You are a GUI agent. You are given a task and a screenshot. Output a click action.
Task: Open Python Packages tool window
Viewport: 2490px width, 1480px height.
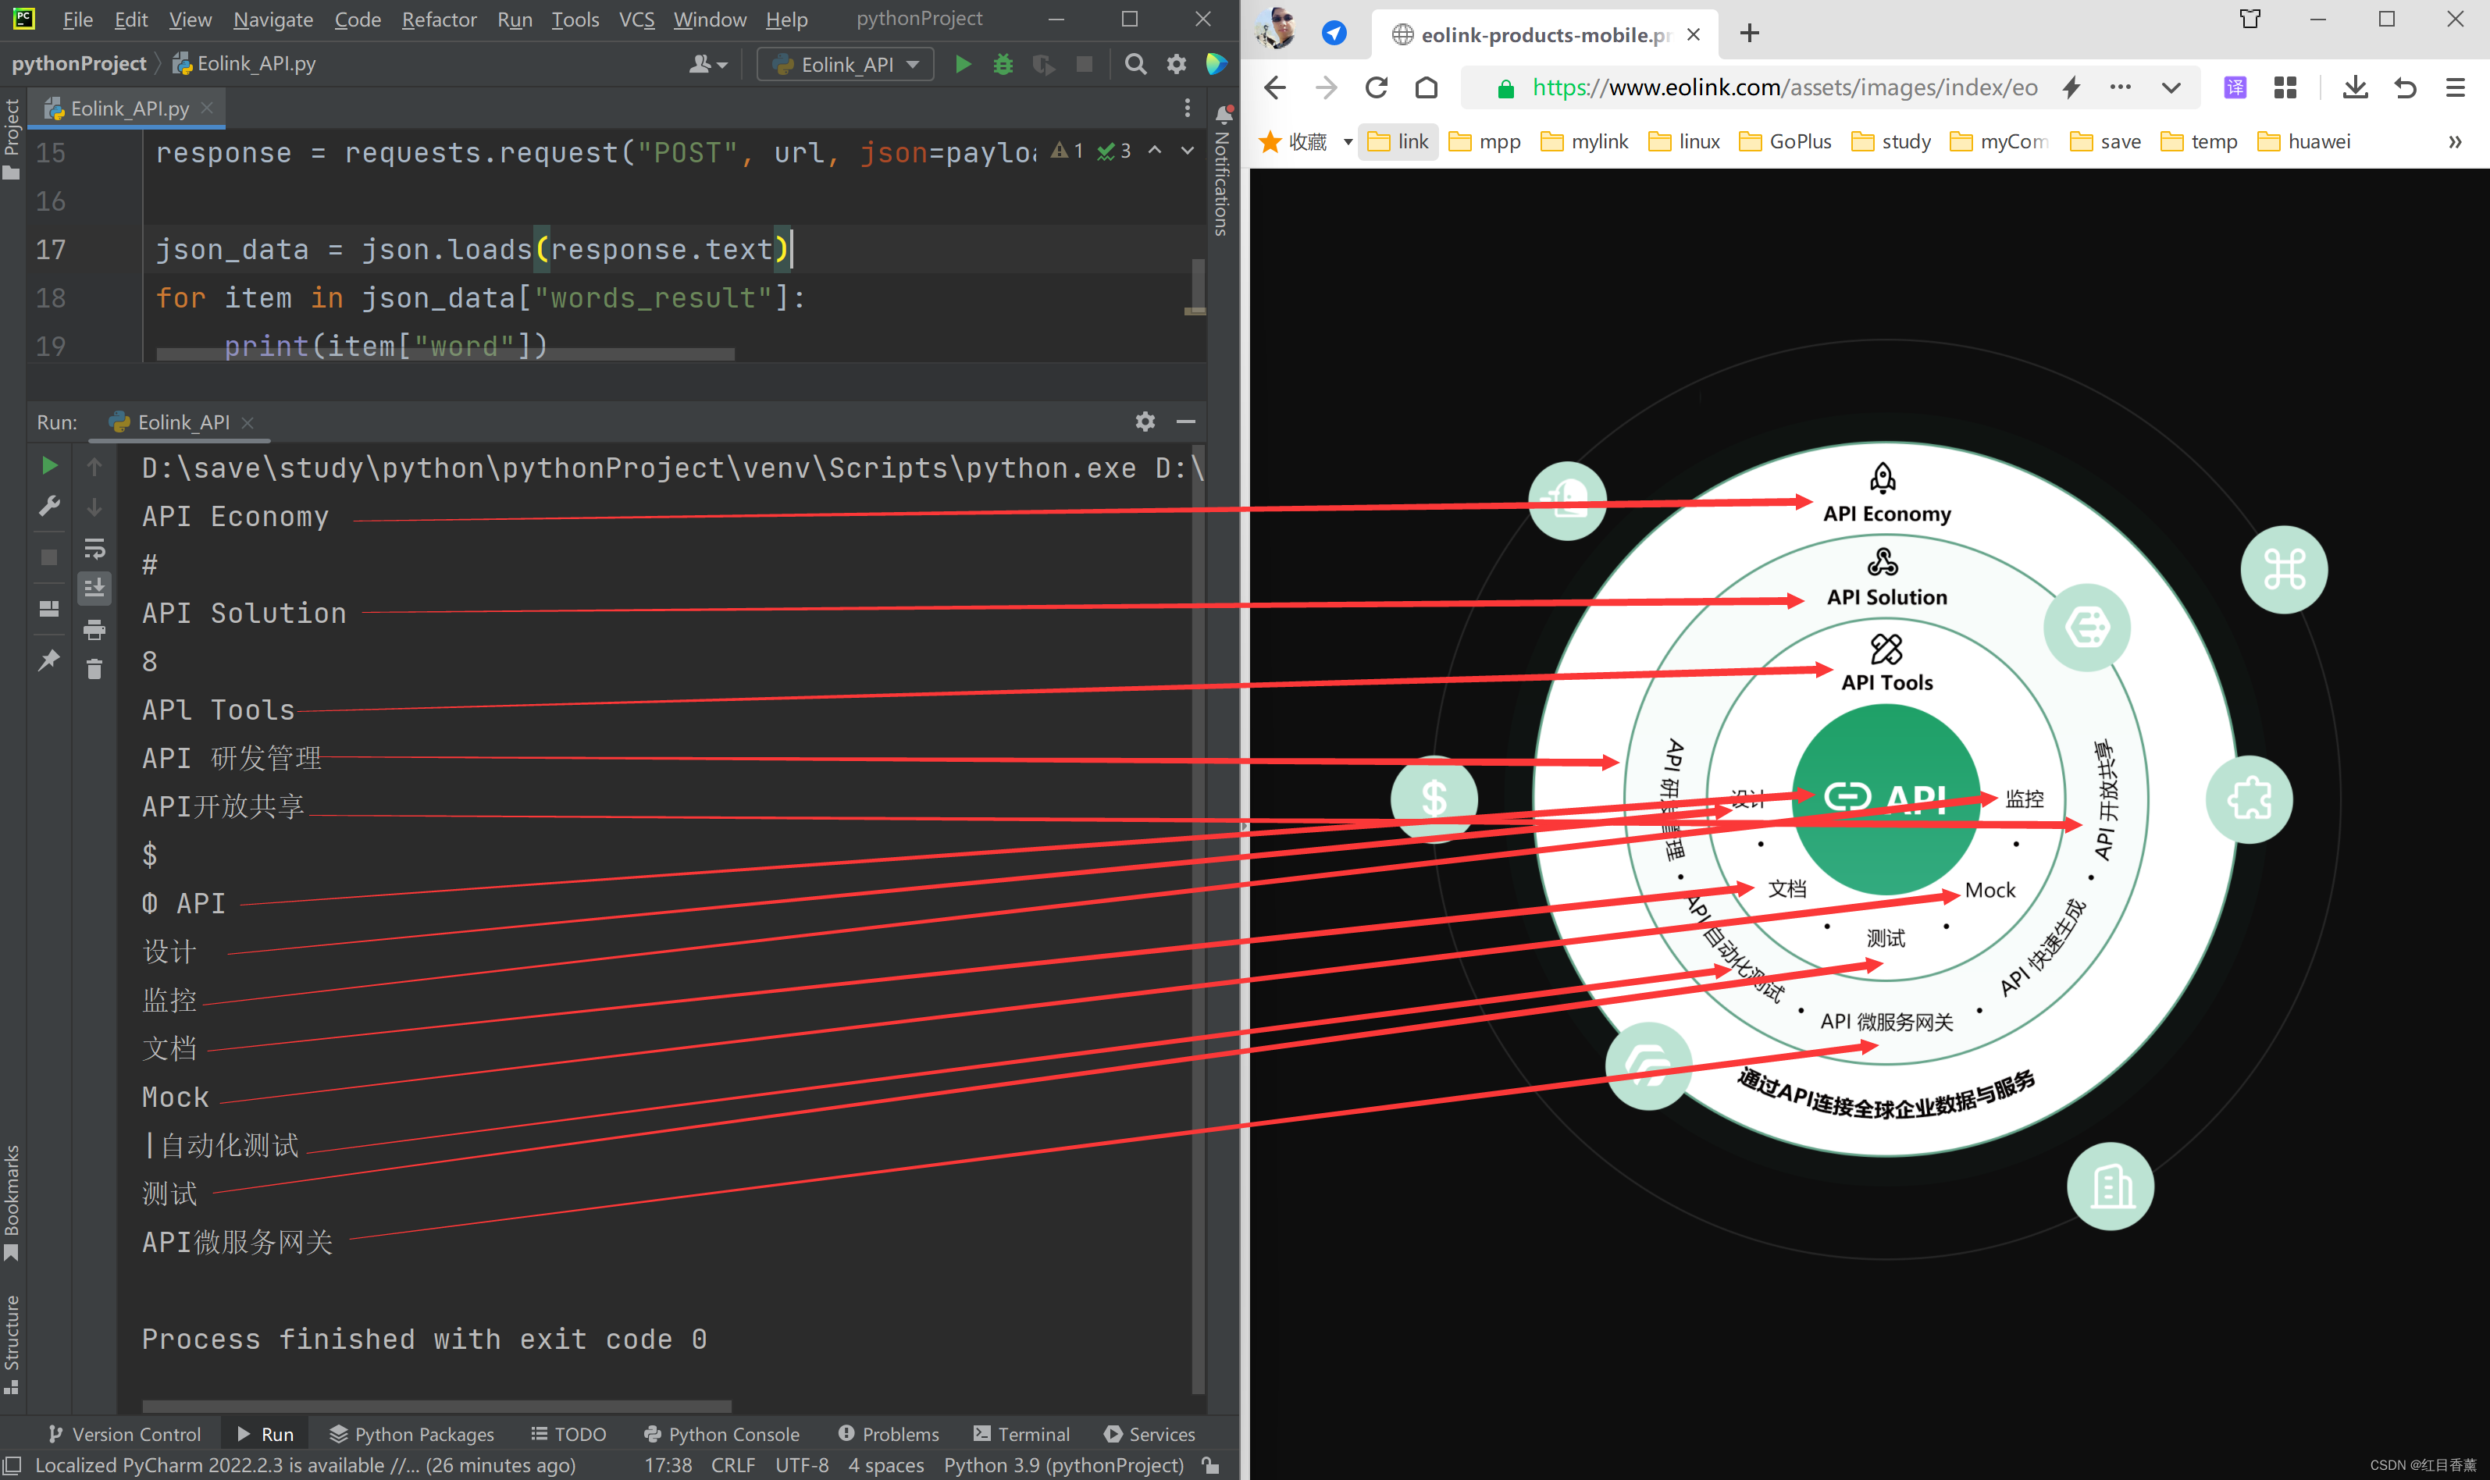(x=411, y=1434)
